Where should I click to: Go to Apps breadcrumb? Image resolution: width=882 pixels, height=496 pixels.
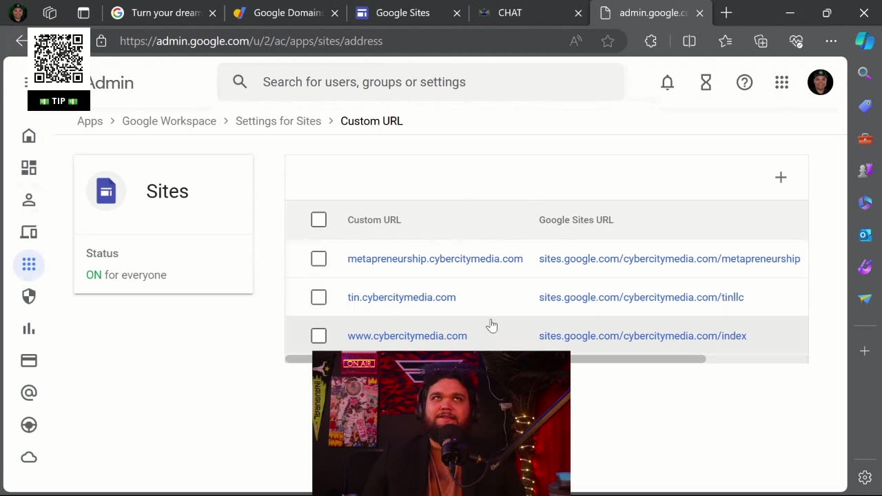90,121
